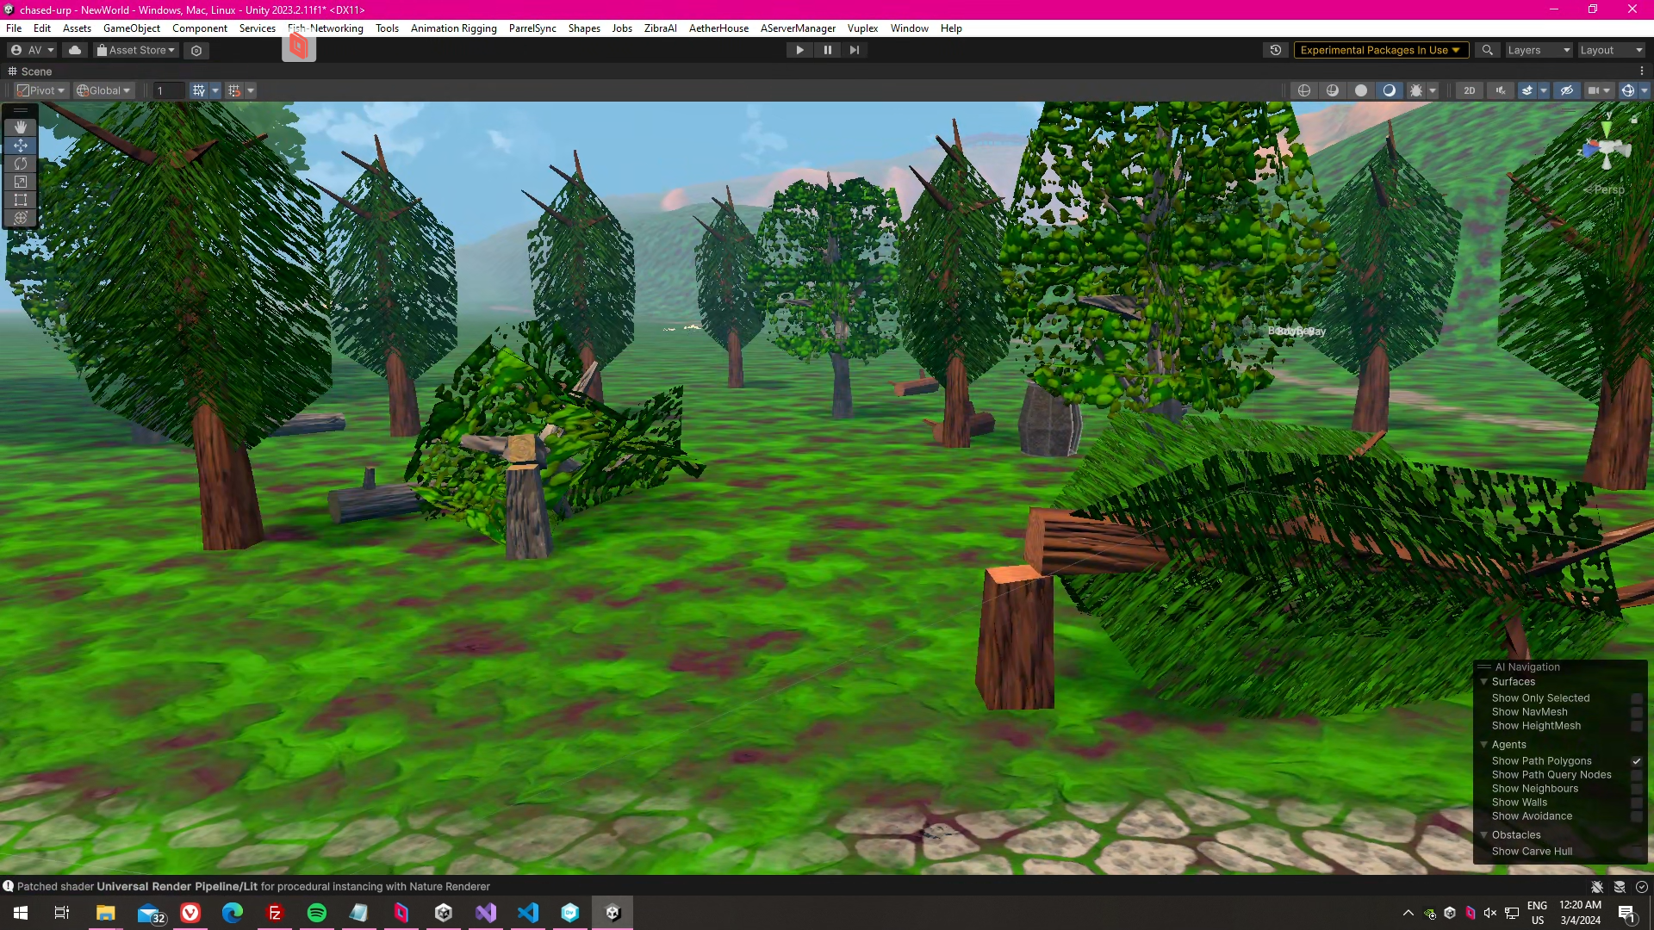Open the Layers dropdown
Image resolution: width=1654 pixels, height=930 pixels.
pos(1539,50)
